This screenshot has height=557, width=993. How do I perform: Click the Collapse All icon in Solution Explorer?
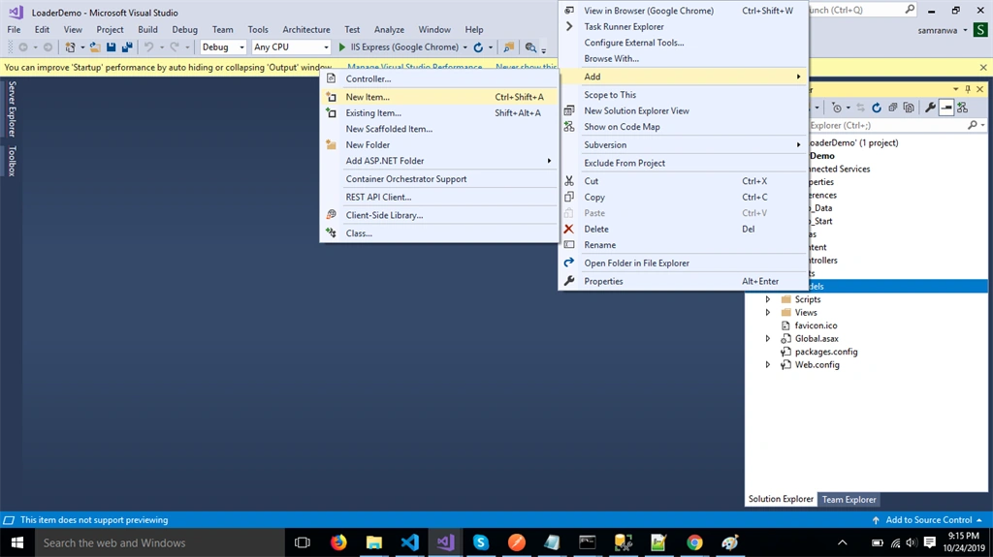pos(892,108)
